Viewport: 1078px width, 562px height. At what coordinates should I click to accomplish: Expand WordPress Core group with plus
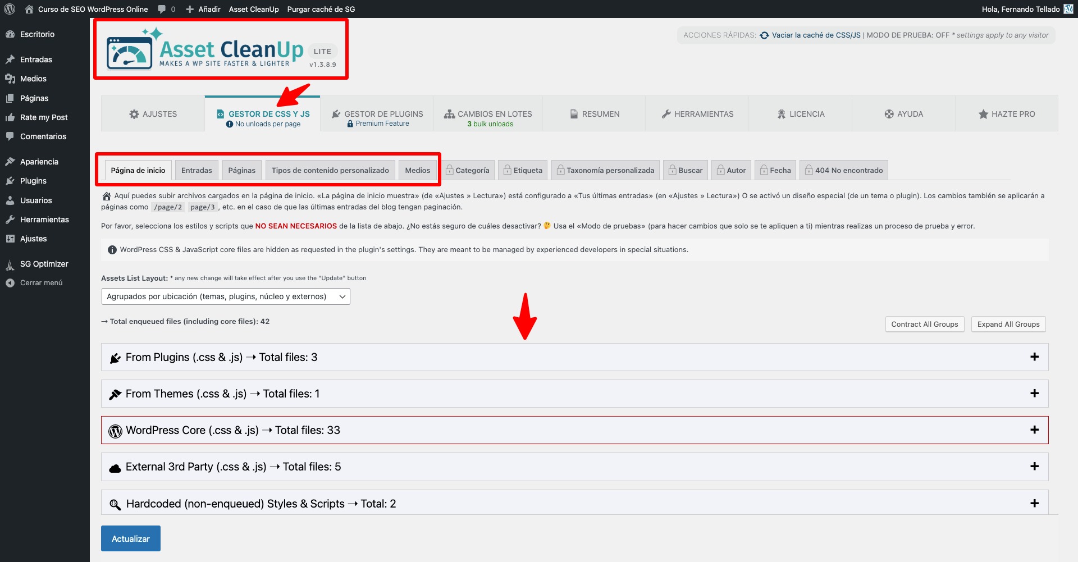pos(1035,430)
